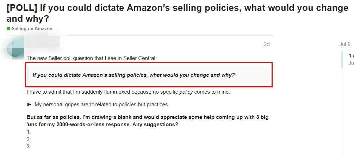Viewport: 354px width, 155px height.
Task: Click the blue timeline scrubber handle
Action: [x=342, y=59]
